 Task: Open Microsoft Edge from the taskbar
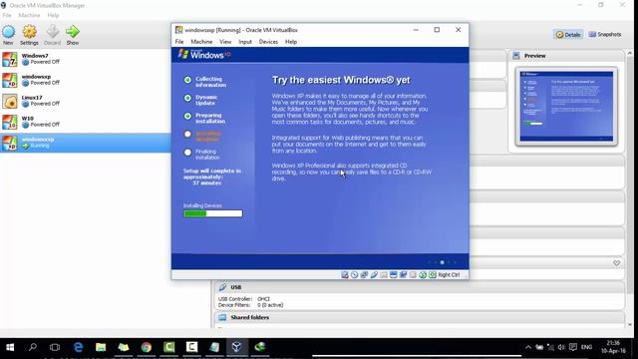[78, 347]
